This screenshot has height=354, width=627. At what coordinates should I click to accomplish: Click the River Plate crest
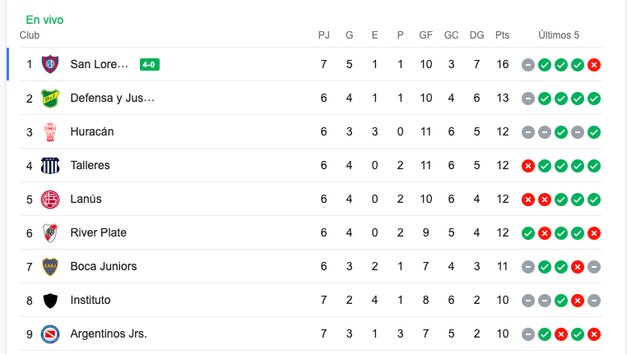(x=50, y=233)
